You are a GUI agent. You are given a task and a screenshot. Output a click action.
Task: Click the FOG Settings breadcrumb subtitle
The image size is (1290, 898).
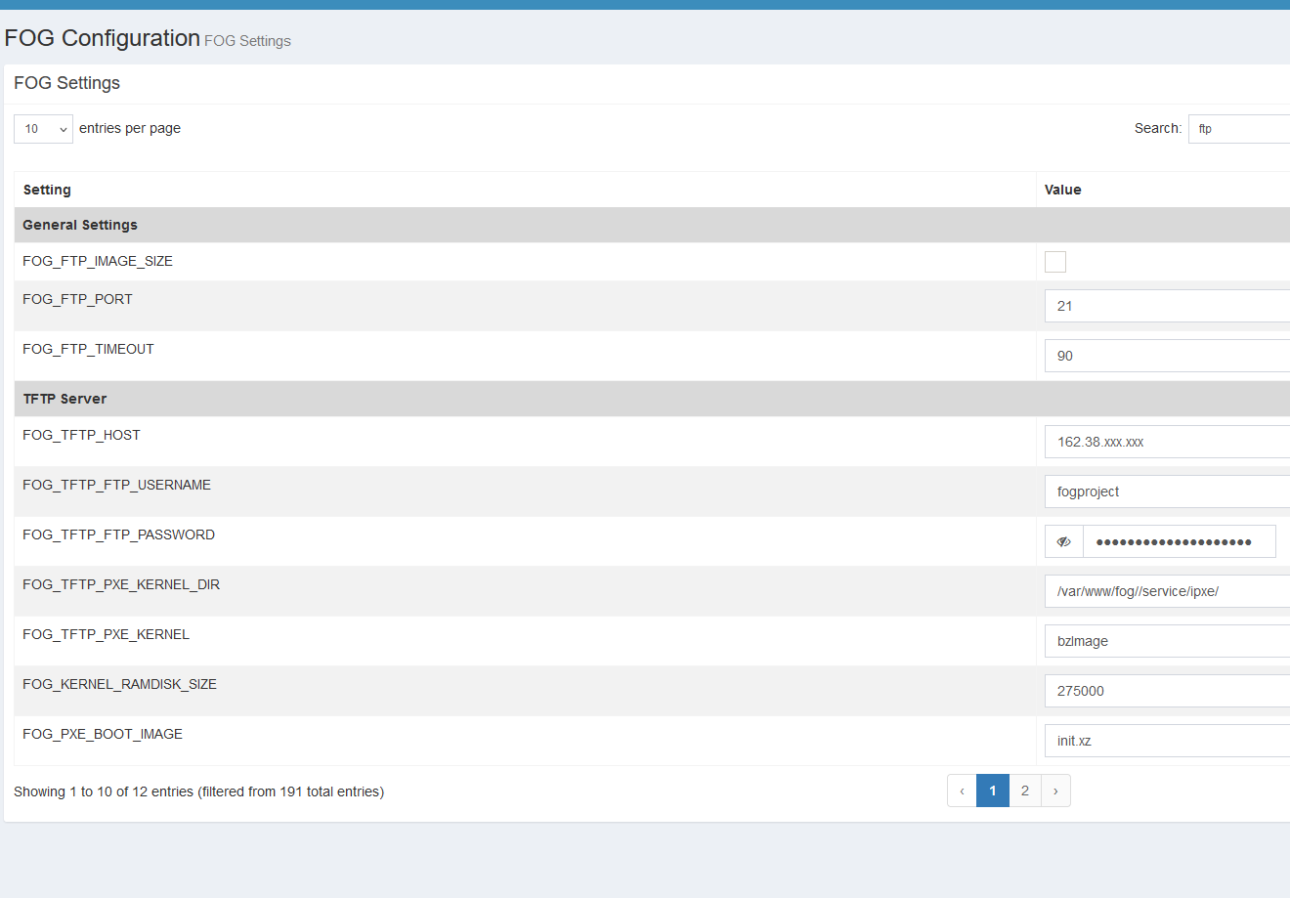pyautogui.click(x=247, y=41)
